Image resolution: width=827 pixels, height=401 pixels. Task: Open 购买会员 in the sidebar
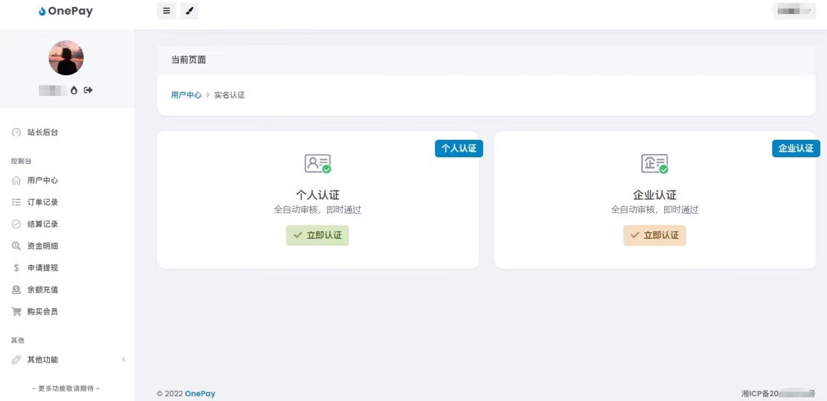click(42, 311)
